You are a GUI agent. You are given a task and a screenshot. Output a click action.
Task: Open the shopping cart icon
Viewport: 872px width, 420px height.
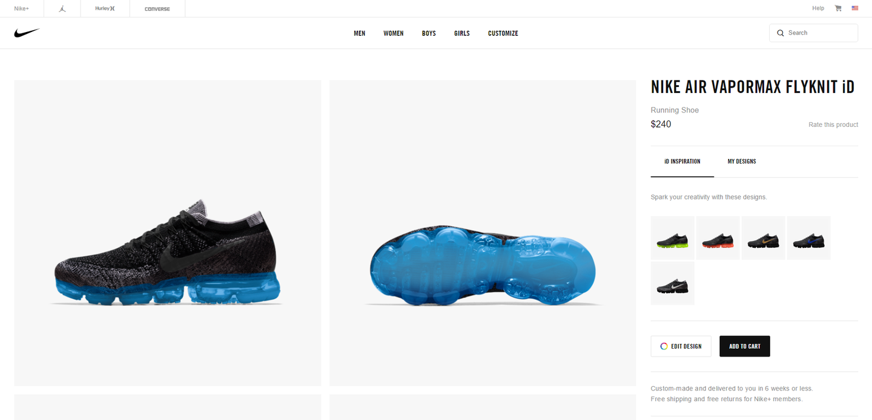(x=838, y=8)
